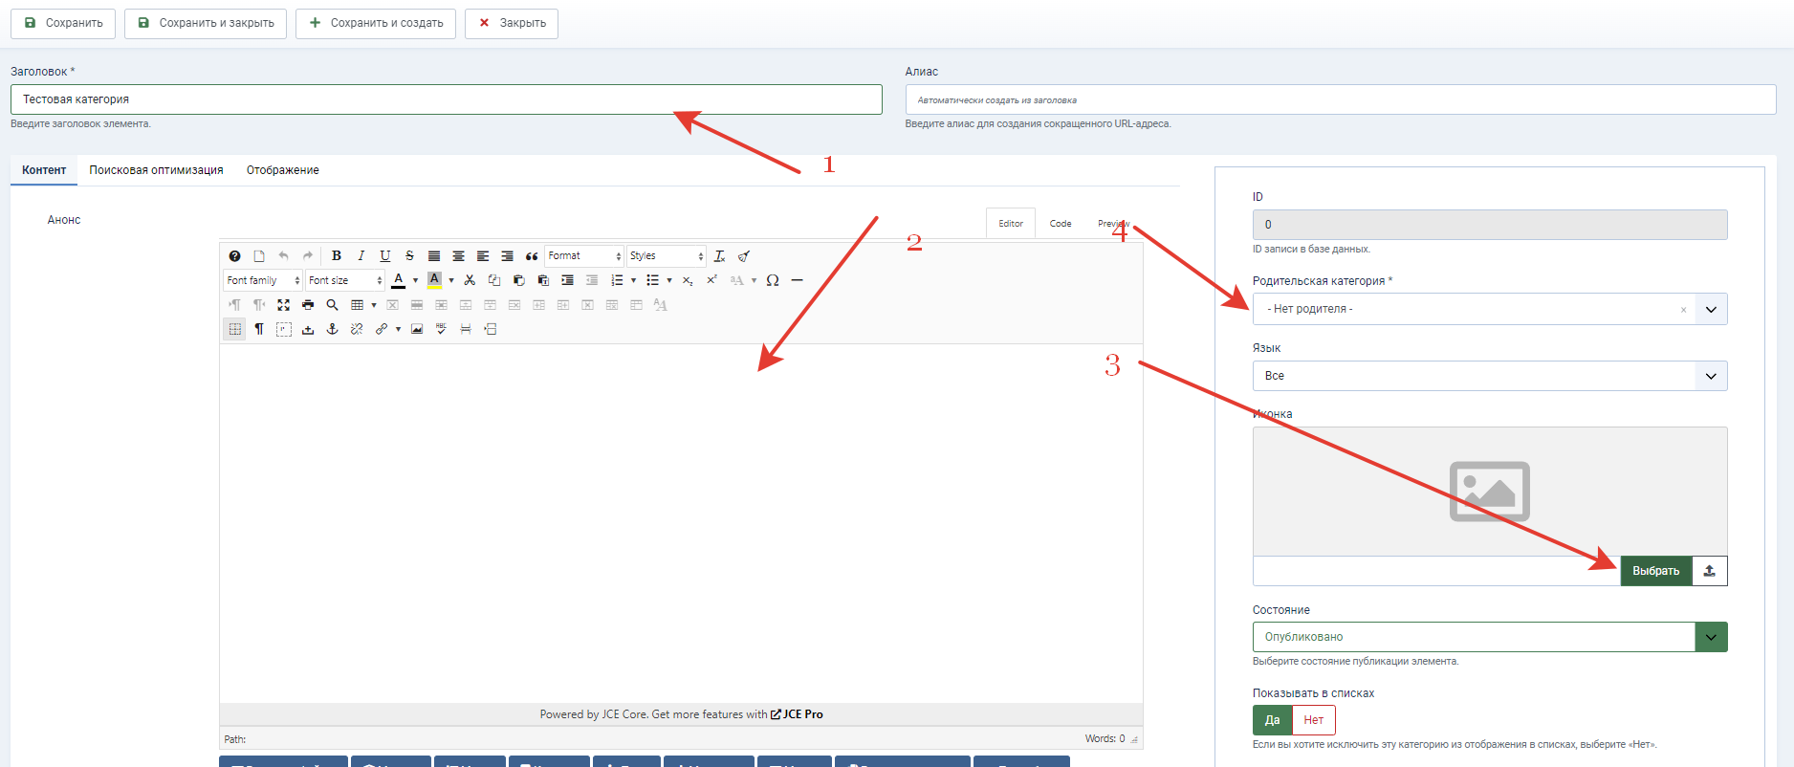Toggle fullscreen editor mode icon
Screen dimensions: 1794x767
click(x=284, y=305)
